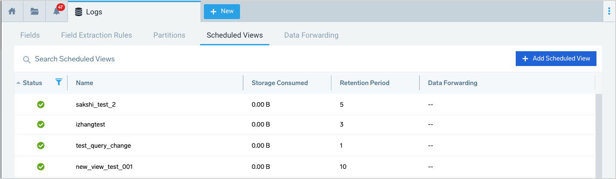
Task: Switch to the Fields tab
Action: 30,35
